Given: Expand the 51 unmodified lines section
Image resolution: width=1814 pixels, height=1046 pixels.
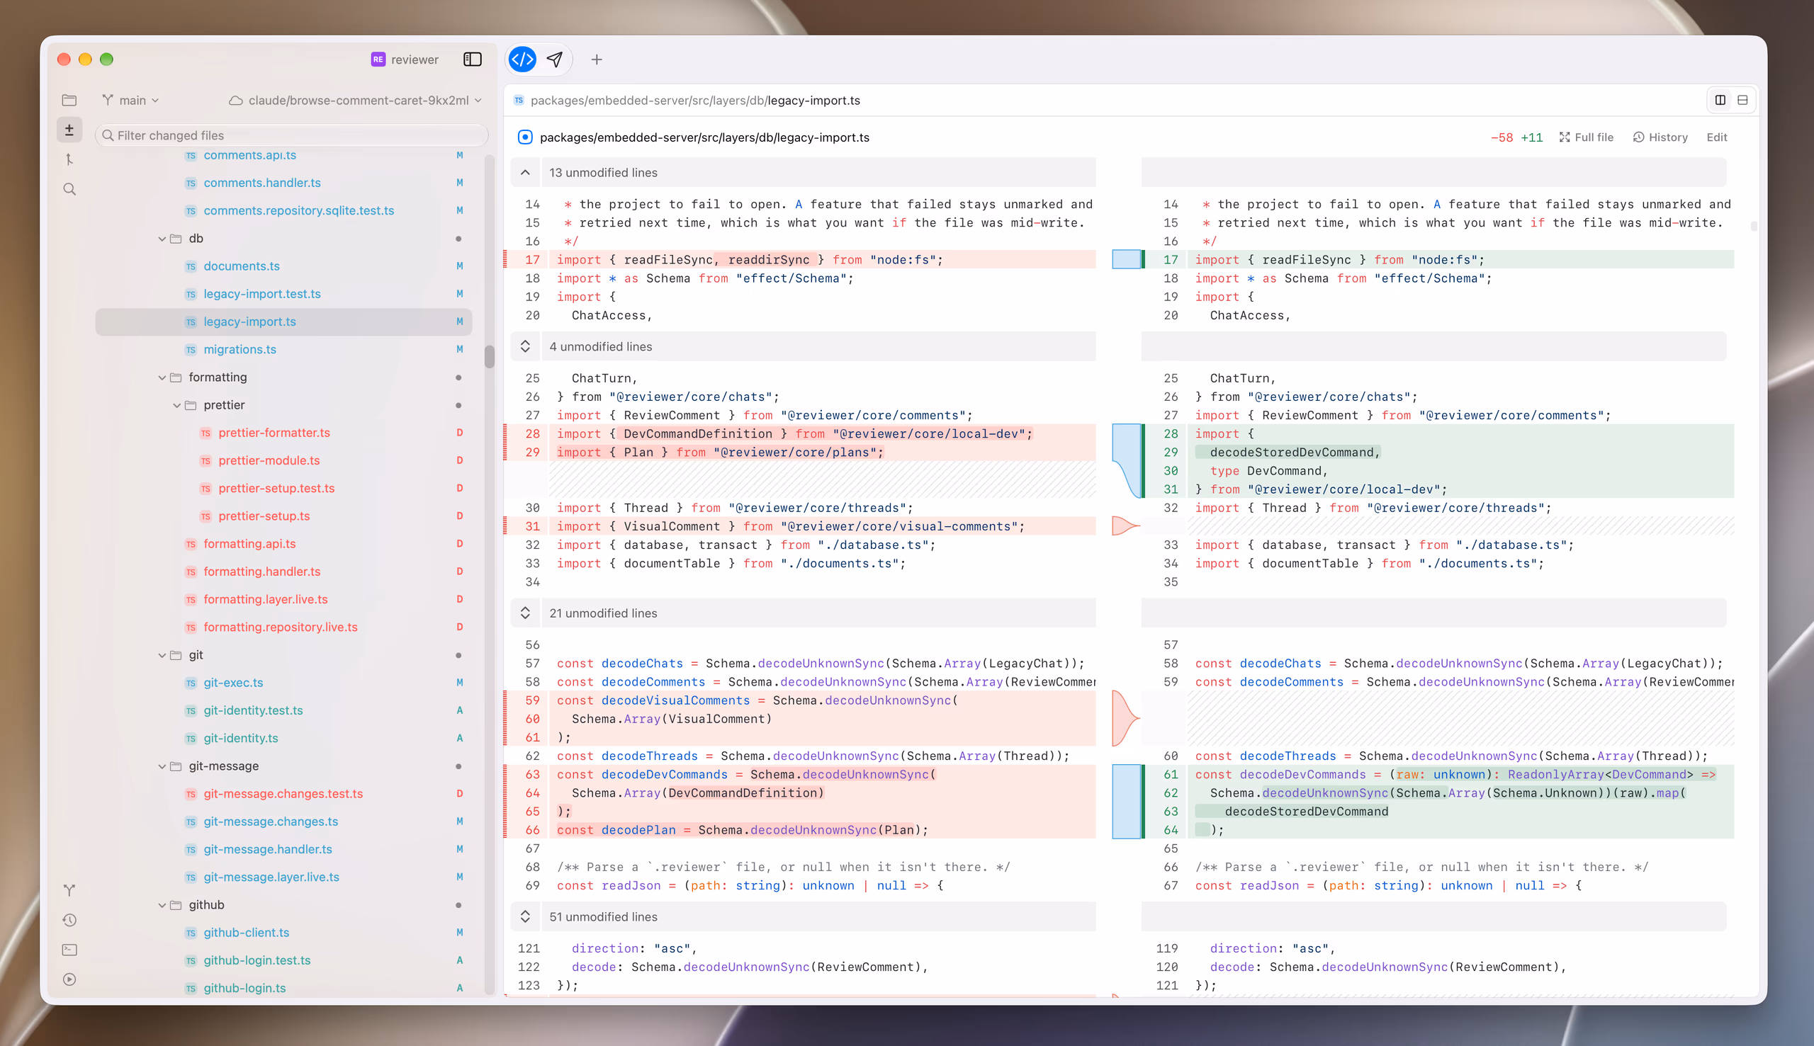Looking at the screenshot, I should click(525, 916).
